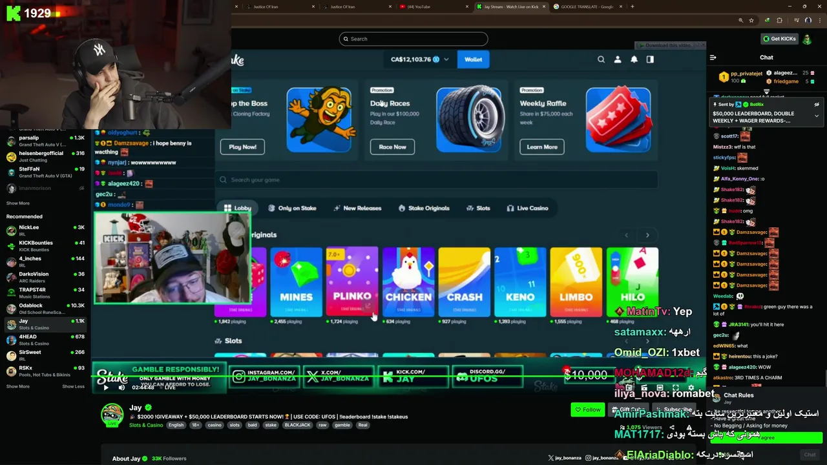Open DarkoVision recommended channel

[x=45, y=277]
